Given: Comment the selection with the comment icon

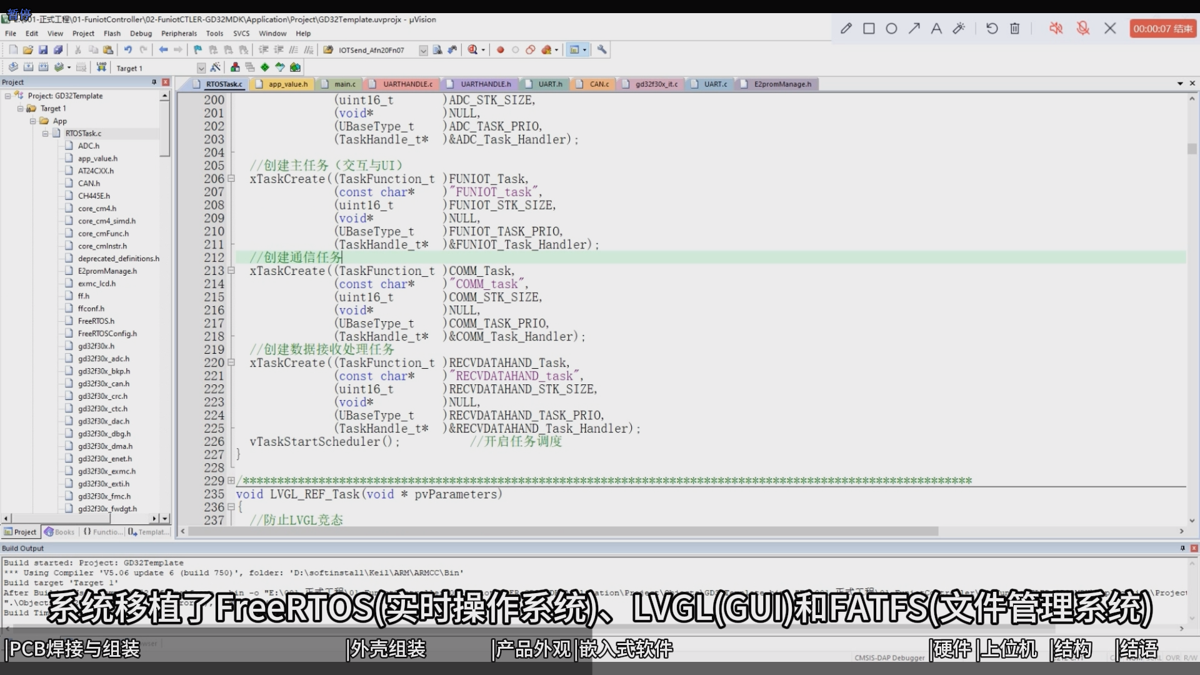Looking at the screenshot, I should click(294, 50).
